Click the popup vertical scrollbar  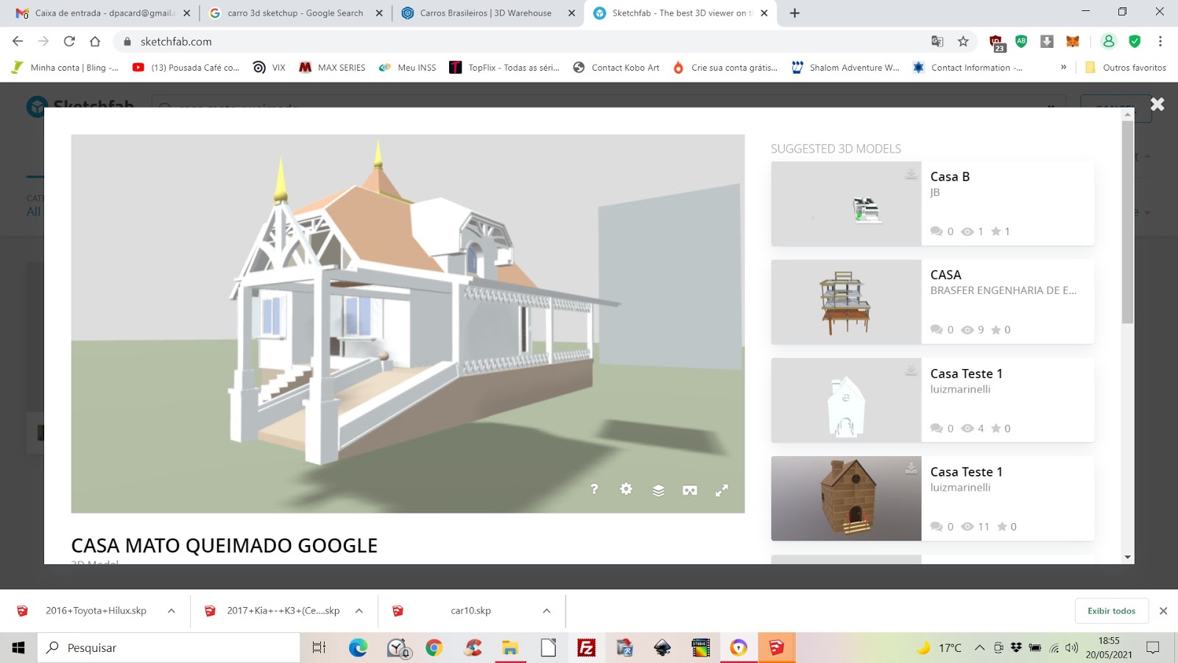click(x=1127, y=221)
